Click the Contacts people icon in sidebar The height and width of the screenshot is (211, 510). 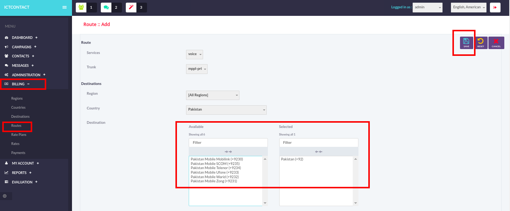tap(6, 56)
